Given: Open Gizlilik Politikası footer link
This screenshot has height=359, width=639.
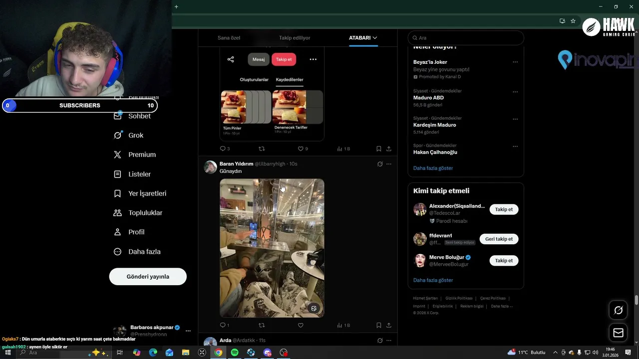Looking at the screenshot, I should [x=458, y=298].
